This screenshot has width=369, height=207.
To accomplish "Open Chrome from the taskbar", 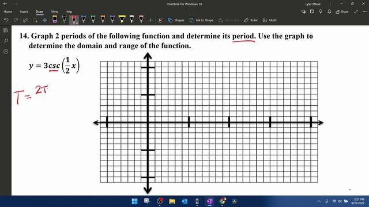I will (x=222, y=201).
